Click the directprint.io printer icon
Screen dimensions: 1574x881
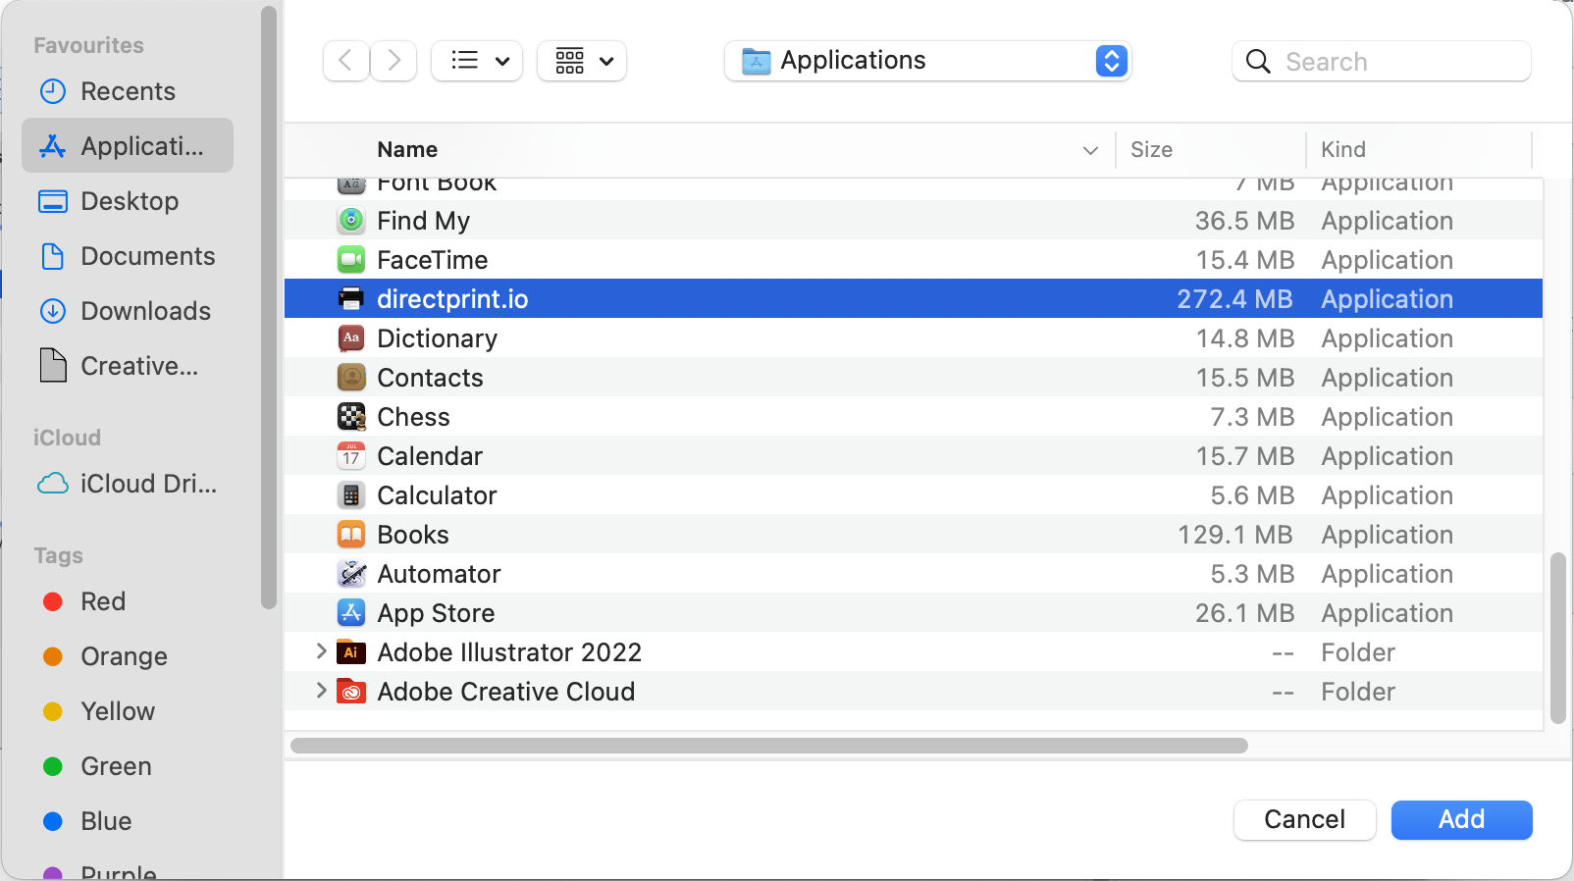pos(351,299)
